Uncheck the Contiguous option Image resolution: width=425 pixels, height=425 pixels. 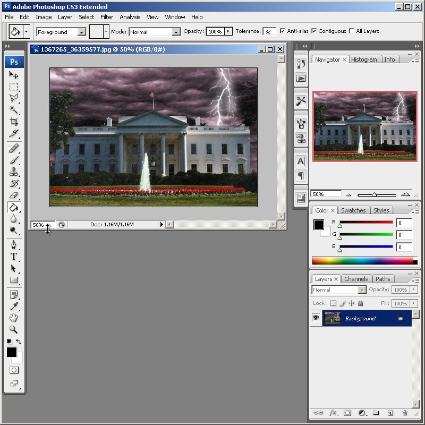(314, 31)
